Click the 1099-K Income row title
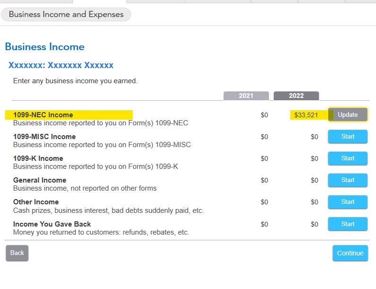This screenshot has height=289, width=376. (x=38, y=158)
